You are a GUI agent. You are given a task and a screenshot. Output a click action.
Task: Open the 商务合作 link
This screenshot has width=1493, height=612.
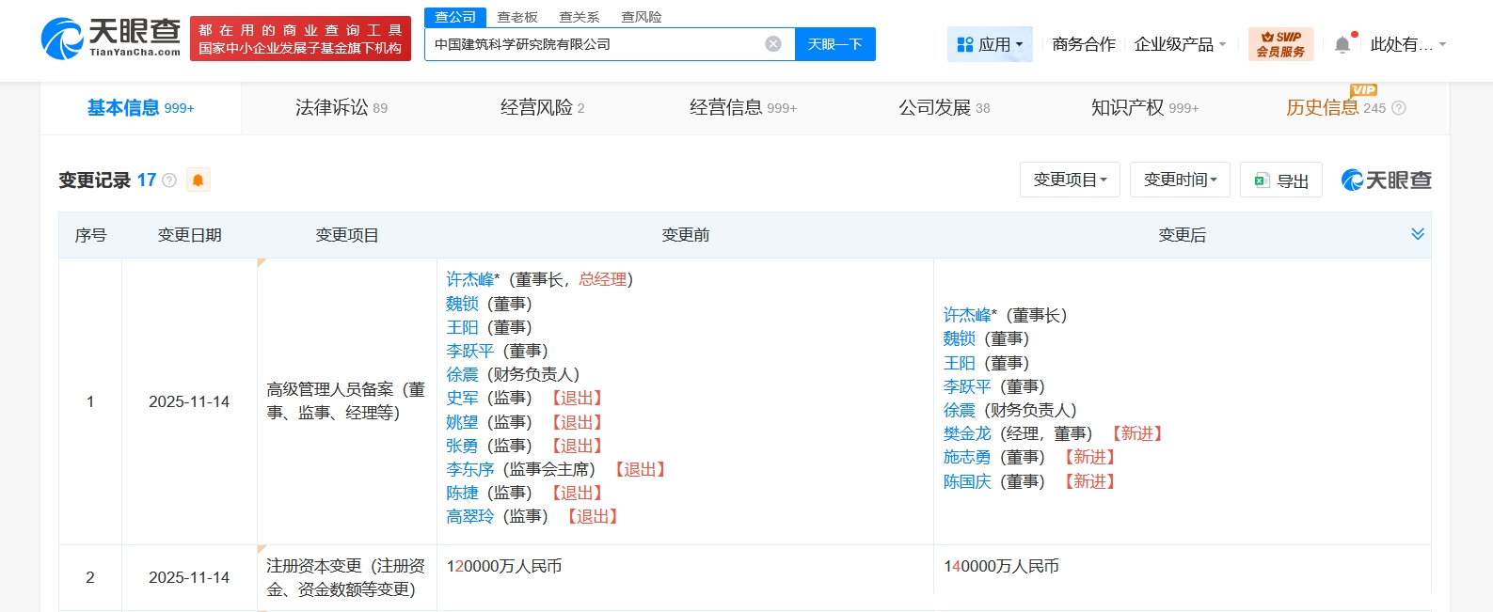[x=1083, y=44]
